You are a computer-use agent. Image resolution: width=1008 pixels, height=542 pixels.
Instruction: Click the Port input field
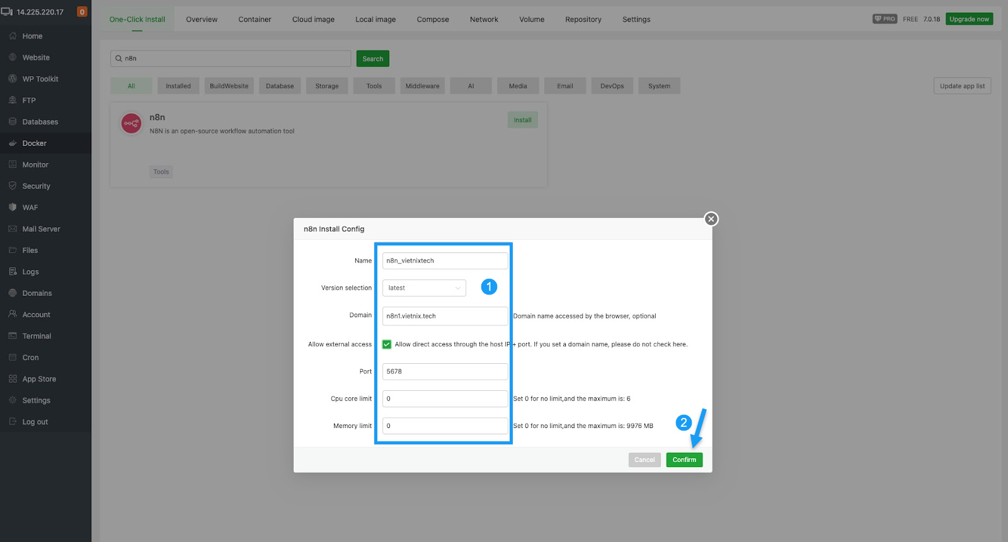(445, 371)
